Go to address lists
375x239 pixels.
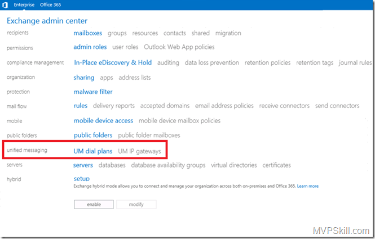click(x=135, y=78)
